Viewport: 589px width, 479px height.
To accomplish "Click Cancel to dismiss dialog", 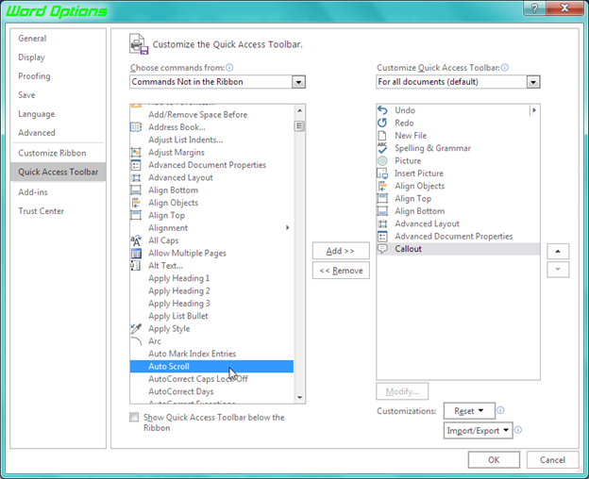I will pyautogui.click(x=552, y=460).
